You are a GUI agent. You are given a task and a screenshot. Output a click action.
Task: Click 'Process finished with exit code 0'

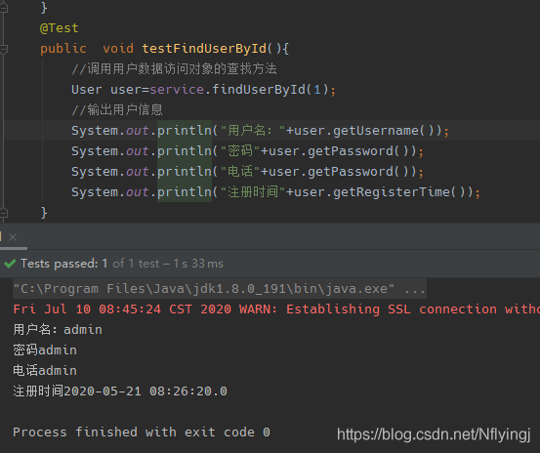pos(142,432)
